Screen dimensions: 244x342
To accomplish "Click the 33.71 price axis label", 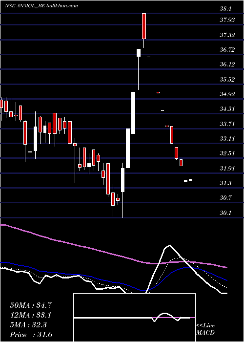I will pos(227,124).
